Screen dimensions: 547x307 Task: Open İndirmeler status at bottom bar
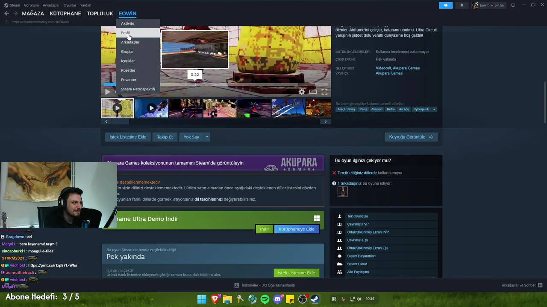tap(265, 285)
